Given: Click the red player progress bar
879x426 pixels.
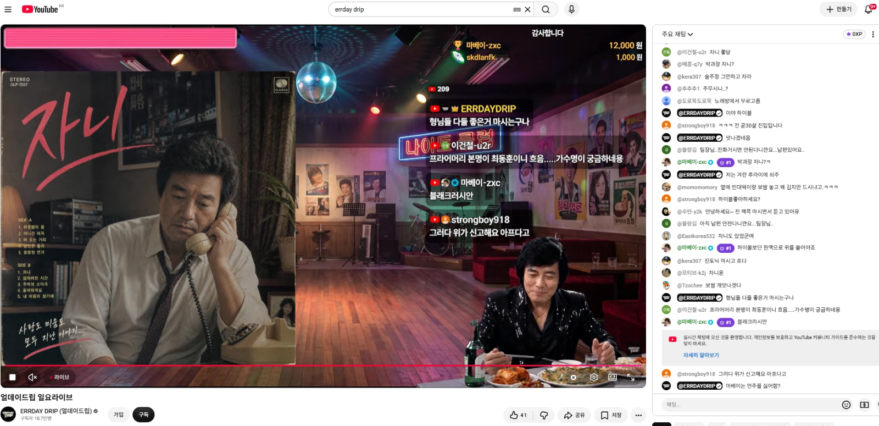Looking at the screenshot, I should (323, 365).
